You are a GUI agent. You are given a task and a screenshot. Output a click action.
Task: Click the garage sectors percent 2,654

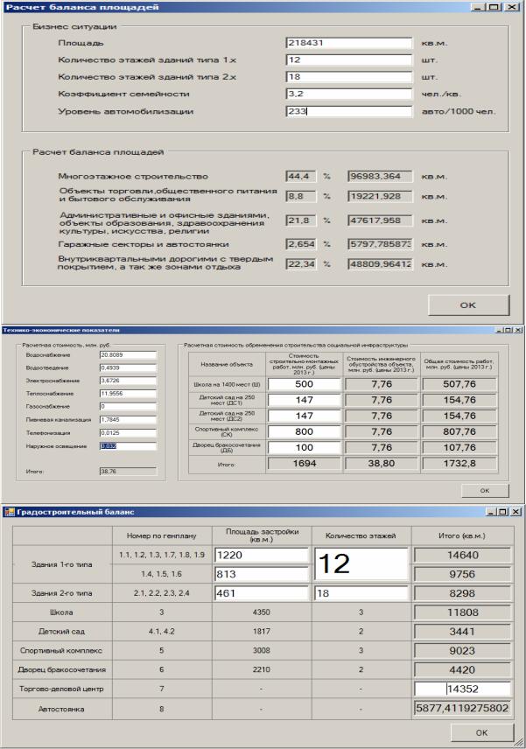pos(301,244)
